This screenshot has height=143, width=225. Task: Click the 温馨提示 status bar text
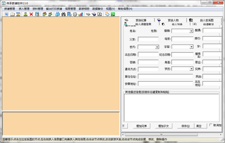[85, 139]
